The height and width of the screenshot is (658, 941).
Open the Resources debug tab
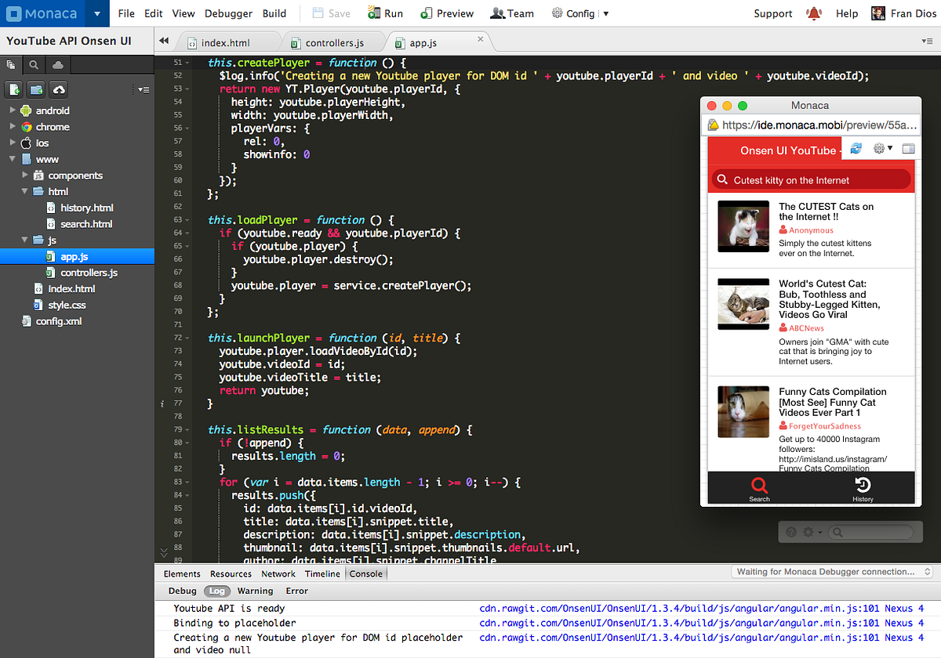(x=231, y=573)
